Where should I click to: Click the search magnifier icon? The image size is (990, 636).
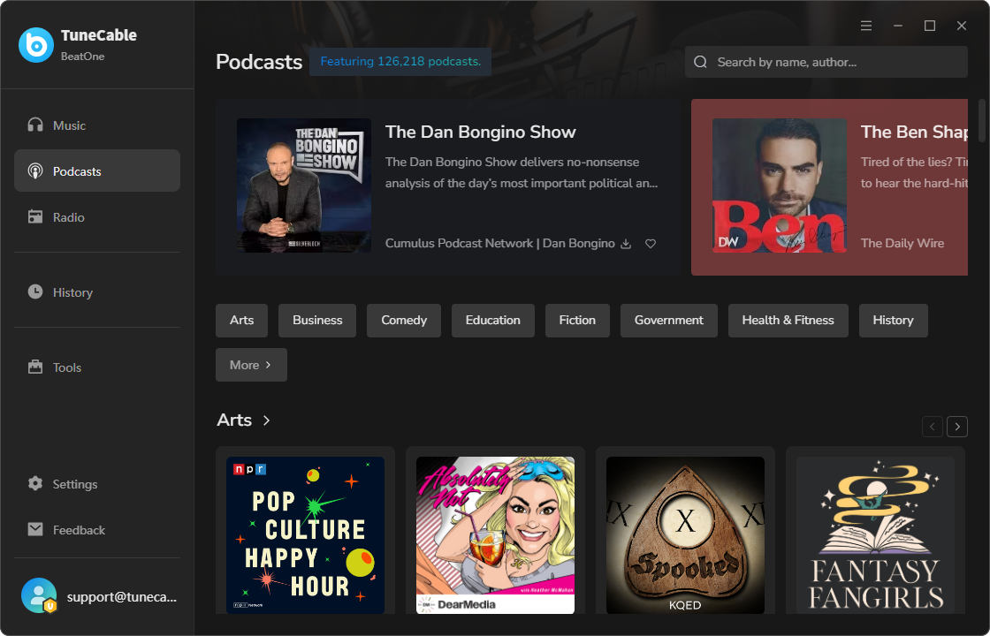tap(700, 62)
